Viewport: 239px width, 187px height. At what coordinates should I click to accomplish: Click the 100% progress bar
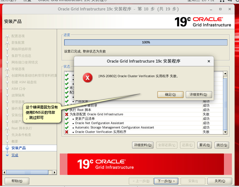[x=146, y=42]
